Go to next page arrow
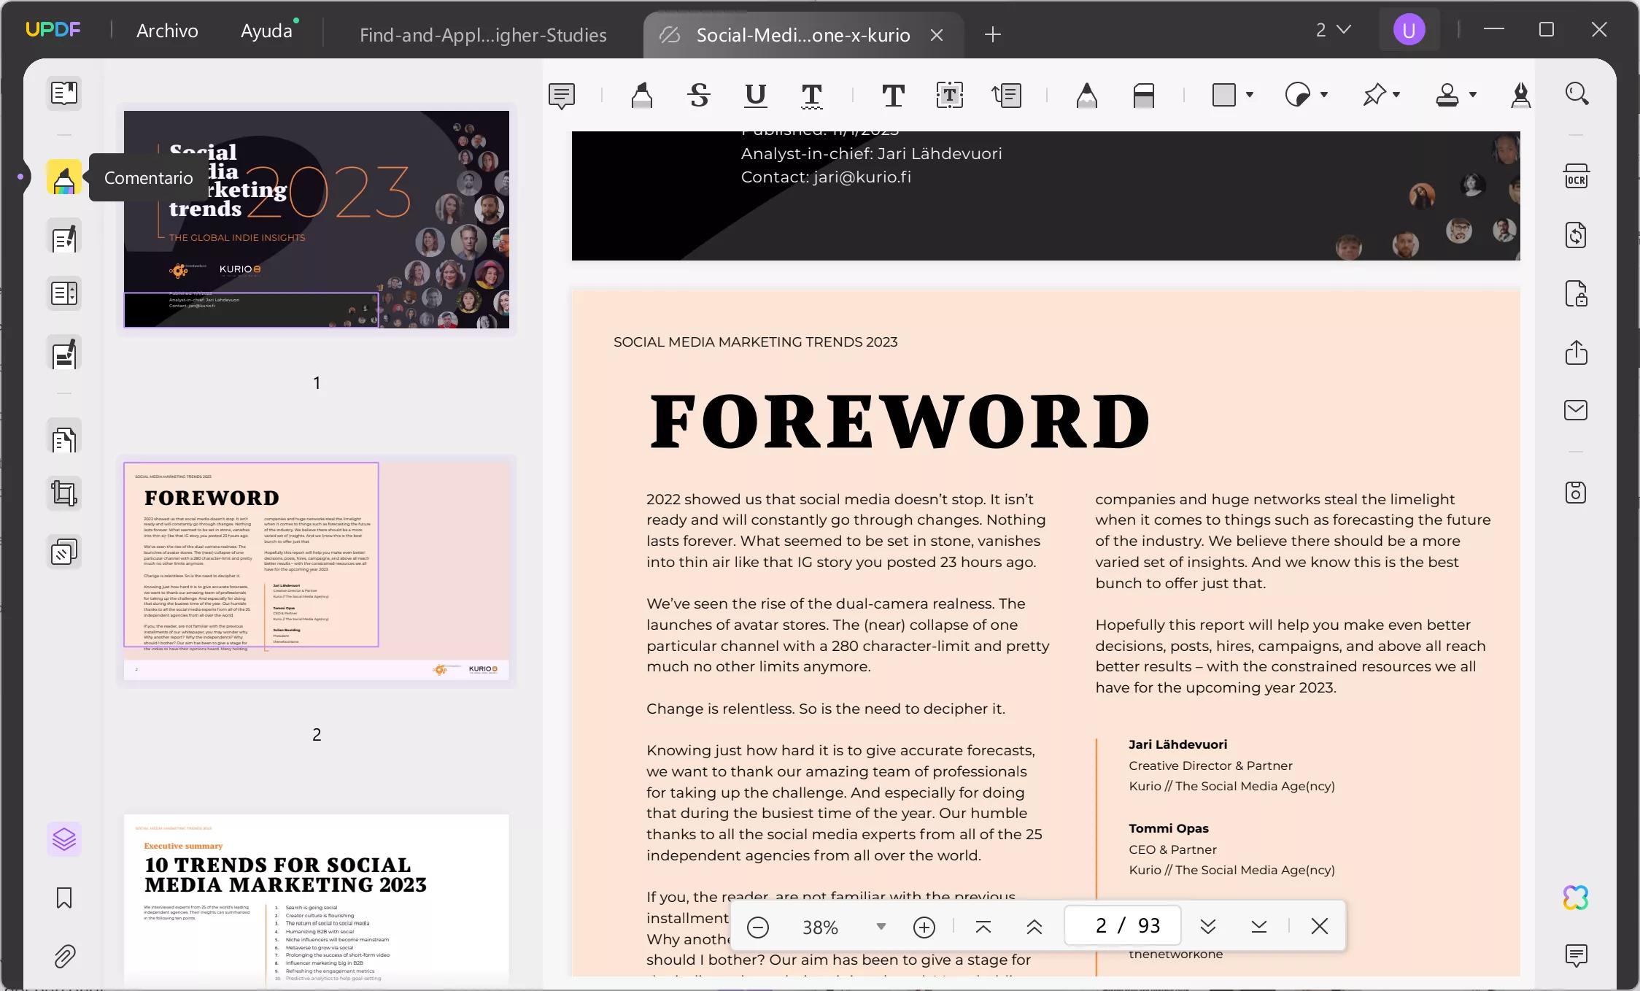The image size is (1640, 991). point(1208,927)
